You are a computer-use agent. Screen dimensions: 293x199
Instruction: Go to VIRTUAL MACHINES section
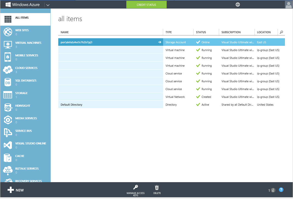point(28,43)
